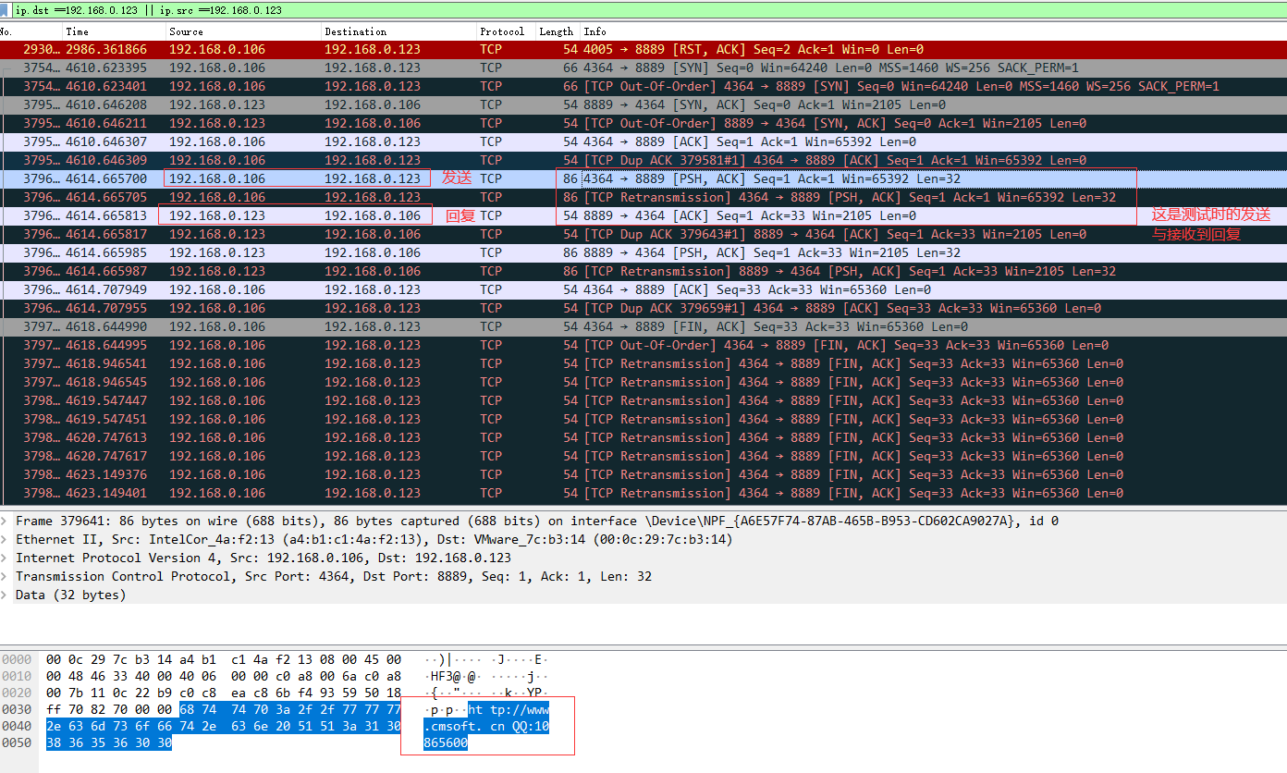Click highlighted hex bytes on row 0050
This screenshot has height=773, width=1287.
pyautogui.click(x=109, y=742)
